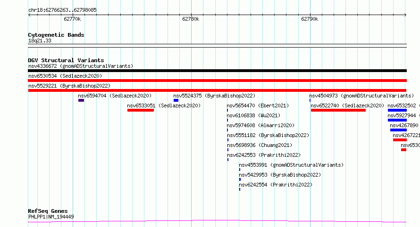Open variant nsv6594704 (Sedlazeck2020) label
The height and width of the screenshot is (227, 420).
click(x=115, y=96)
